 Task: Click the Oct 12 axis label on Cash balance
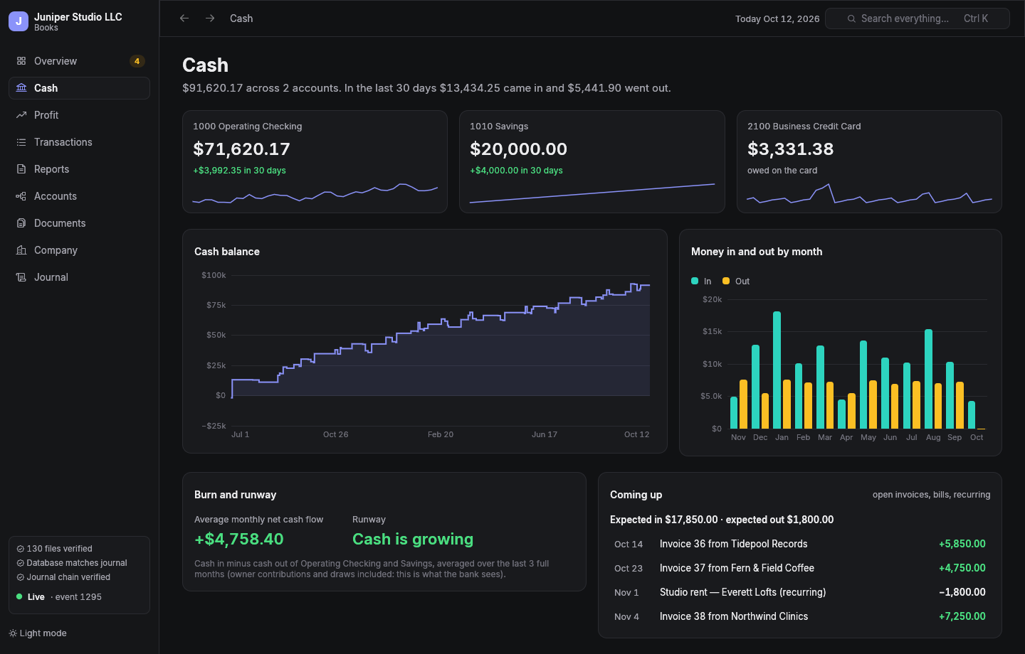click(636, 434)
